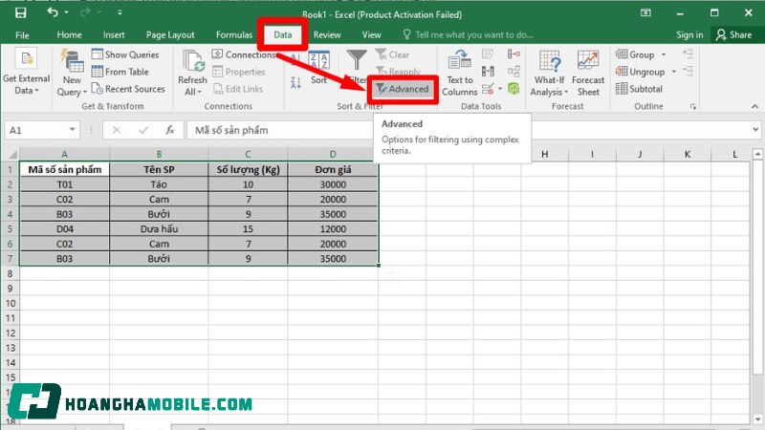This screenshot has width=765, height=430.
Task: Click the Group button
Action: point(635,54)
